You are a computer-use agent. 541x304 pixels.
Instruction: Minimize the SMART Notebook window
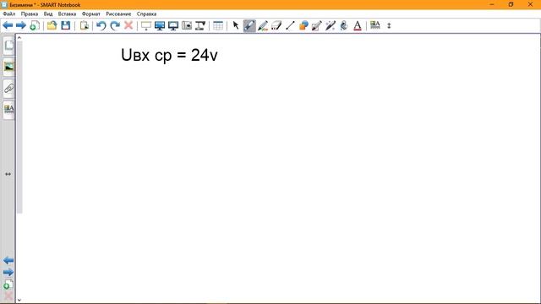[492, 4]
